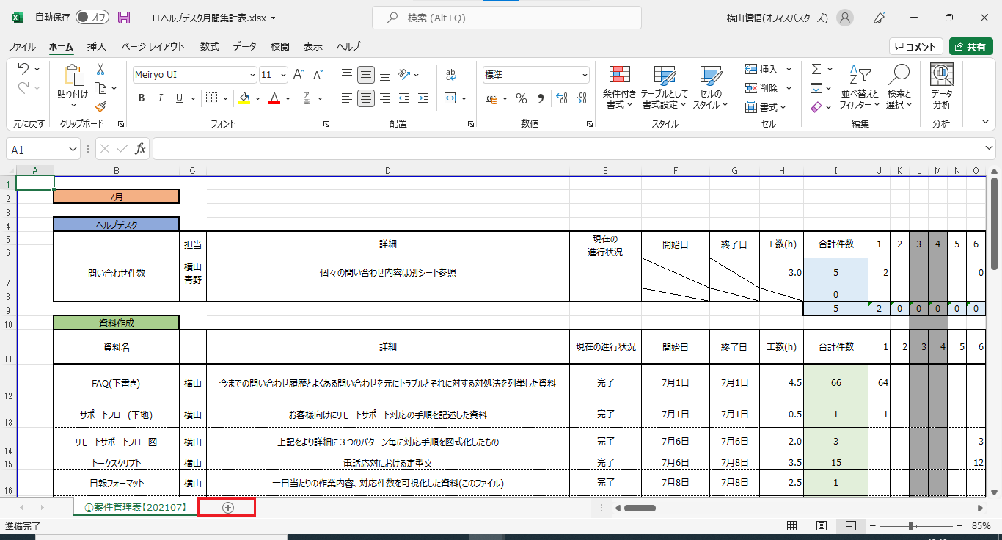
Task: Click the AutoSum sigma icon
Action: [x=816, y=69]
